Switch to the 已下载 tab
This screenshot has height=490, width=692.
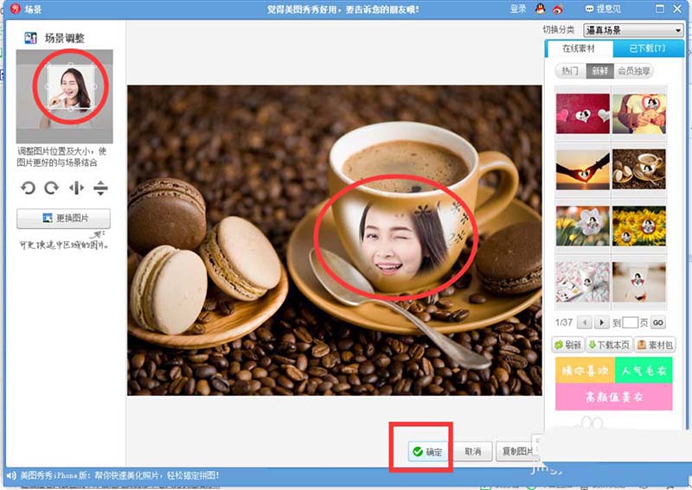648,48
